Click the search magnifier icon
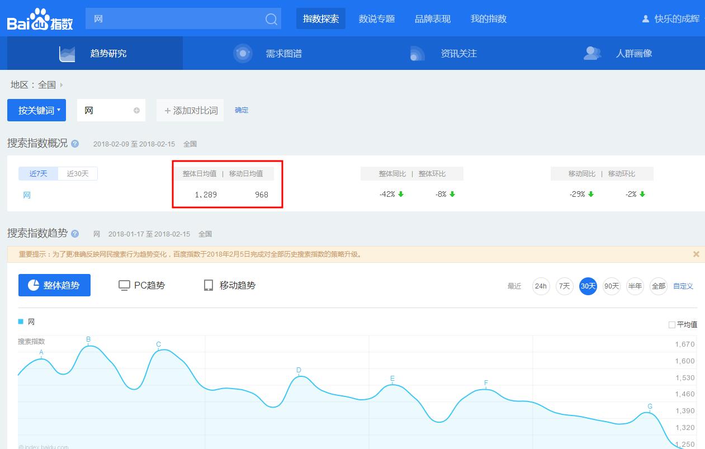This screenshot has height=449, width=705. coord(271,18)
